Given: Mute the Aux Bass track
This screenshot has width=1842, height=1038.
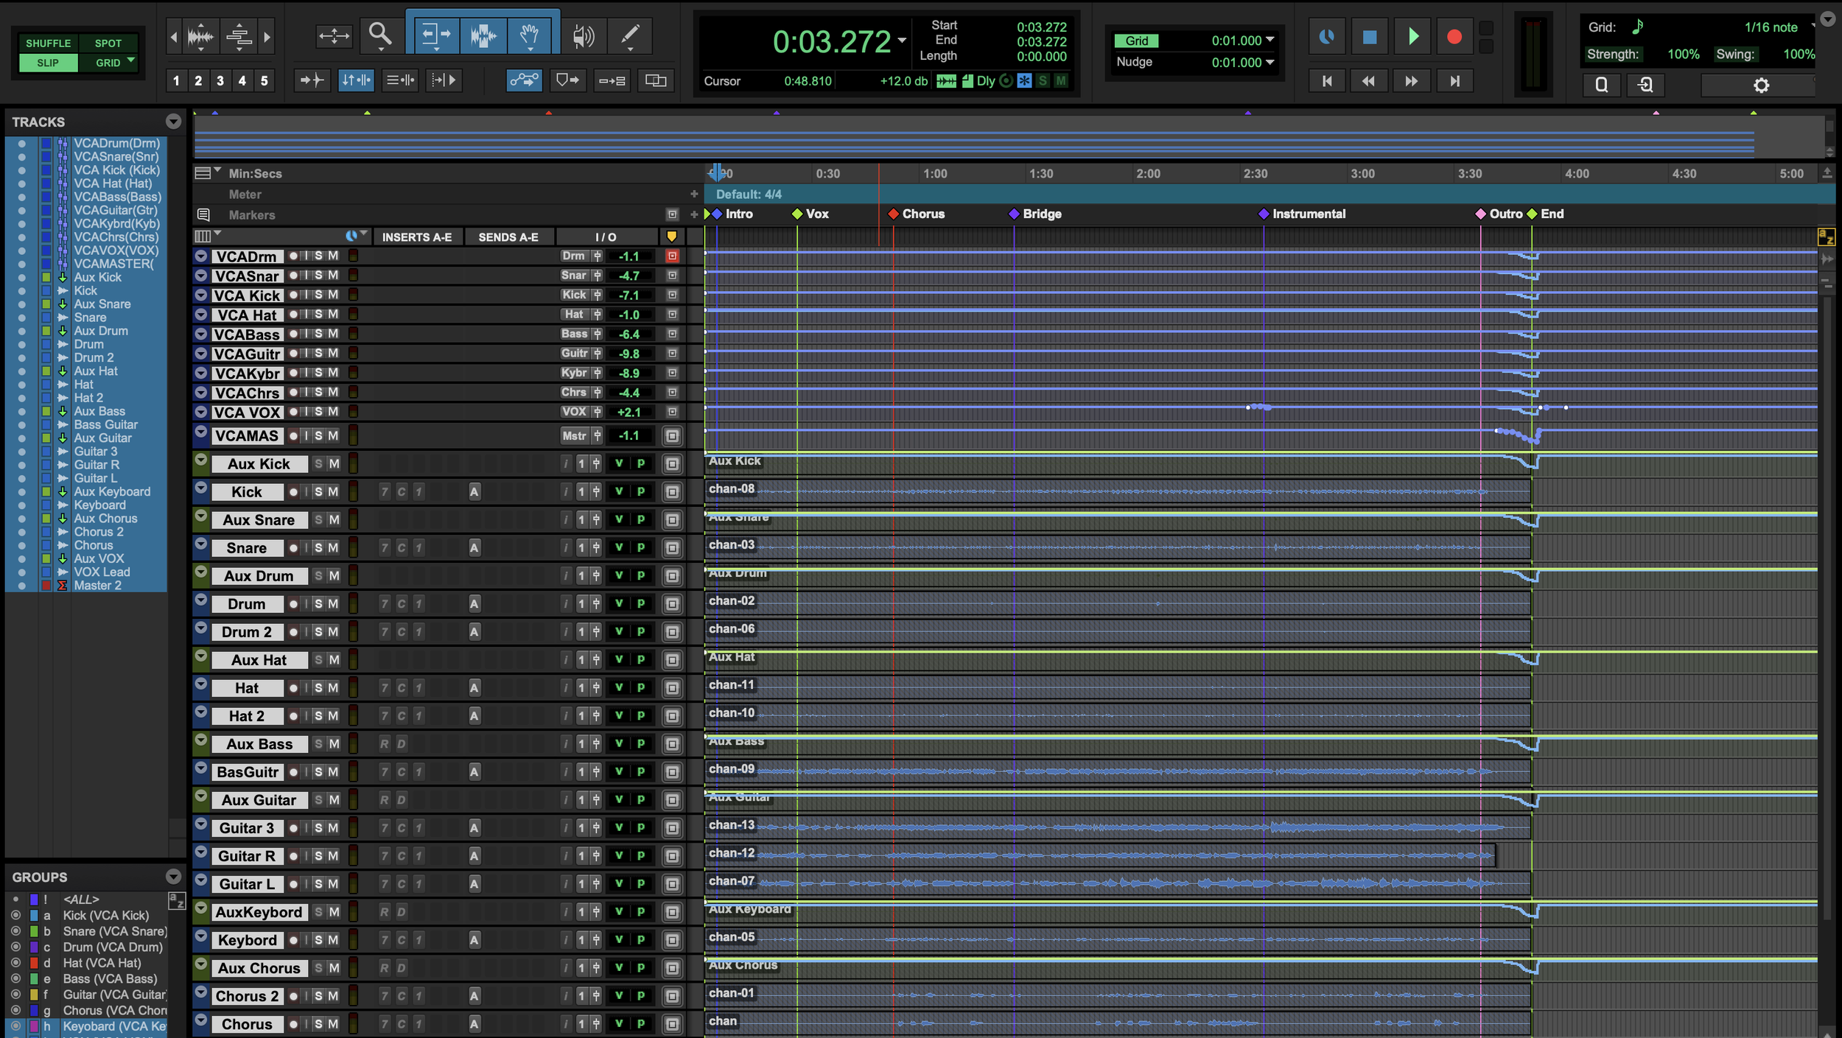Looking at the screenshot, I should 334,743.
